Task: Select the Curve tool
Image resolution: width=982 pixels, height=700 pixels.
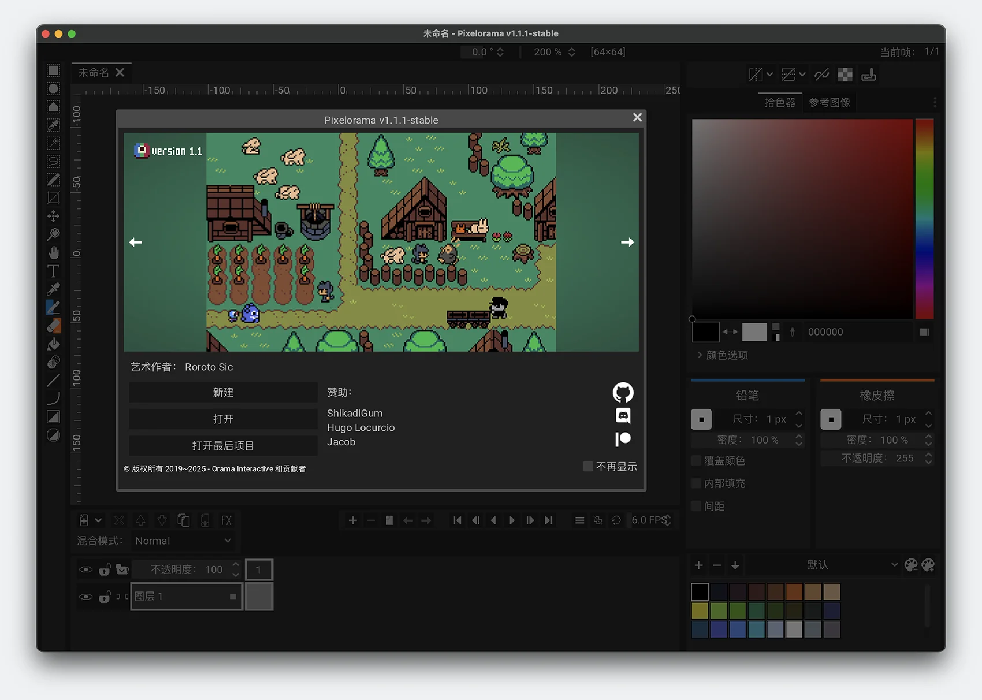Action: coord(53,399)
